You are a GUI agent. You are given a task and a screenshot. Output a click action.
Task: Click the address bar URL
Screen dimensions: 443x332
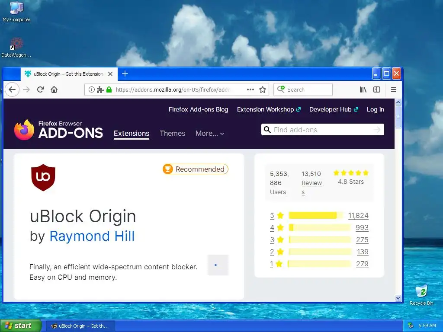point(173,89)
